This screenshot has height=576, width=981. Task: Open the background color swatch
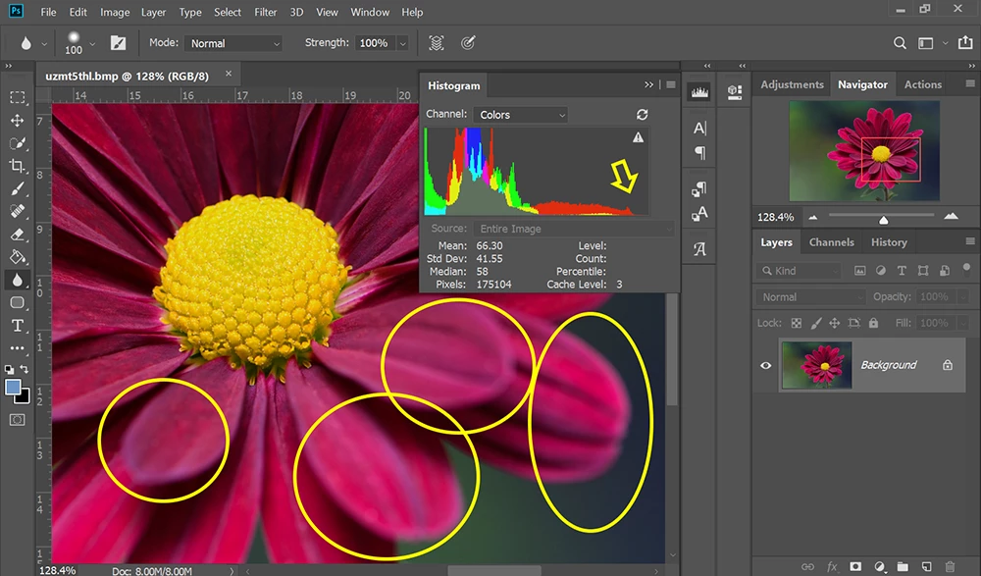(x=24, y=397)
